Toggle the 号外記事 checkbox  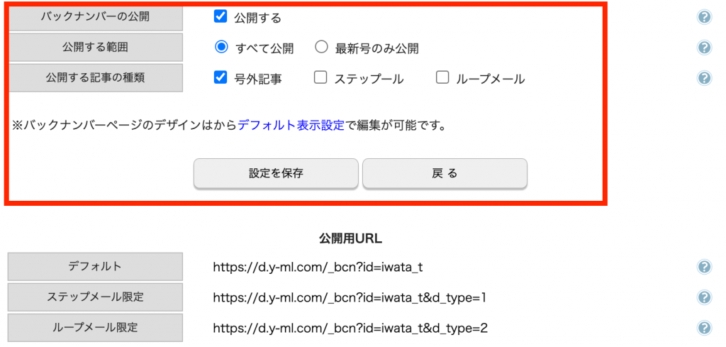click(x=220, y=78)
